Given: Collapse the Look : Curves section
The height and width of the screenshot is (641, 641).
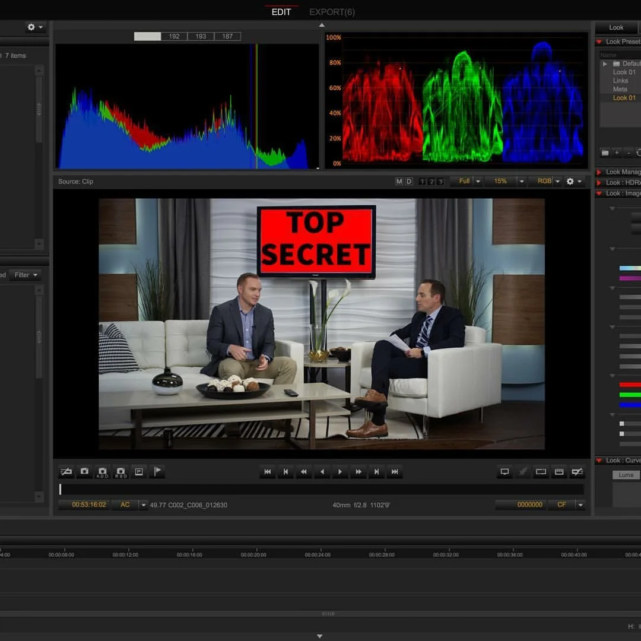Looking at the screenshot, I should [599, 461].
